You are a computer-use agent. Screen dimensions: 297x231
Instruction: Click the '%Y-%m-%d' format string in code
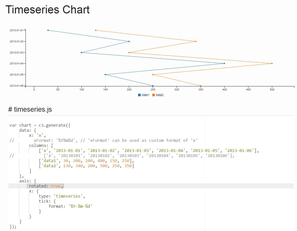[80, 206]
